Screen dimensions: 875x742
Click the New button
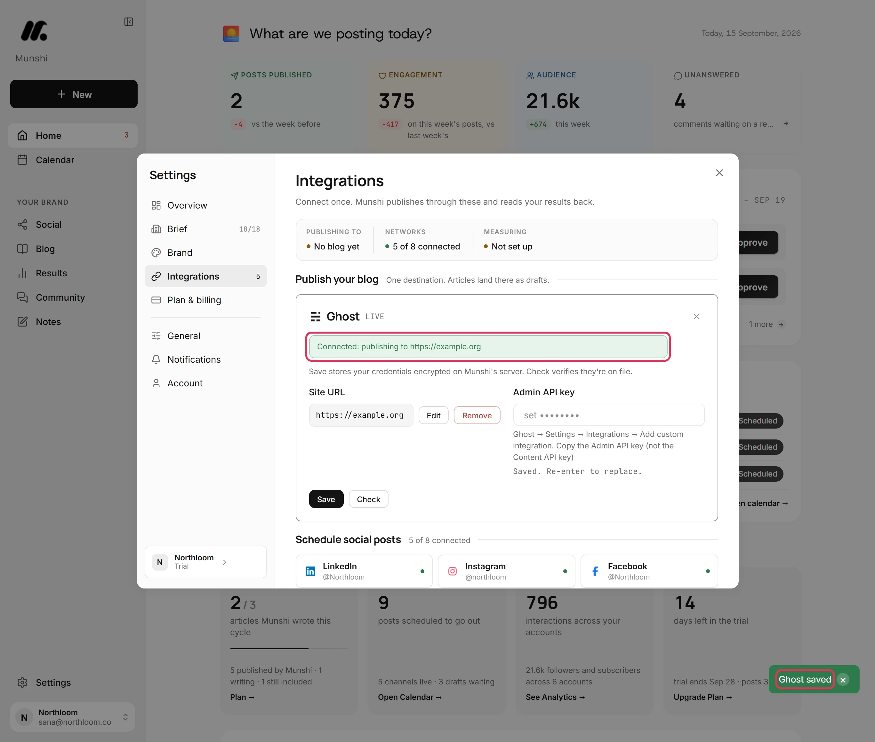tap(74, 94)
